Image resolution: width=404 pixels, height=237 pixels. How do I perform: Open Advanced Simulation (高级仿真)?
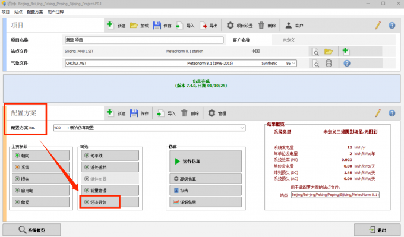click(x=206, y=179)
